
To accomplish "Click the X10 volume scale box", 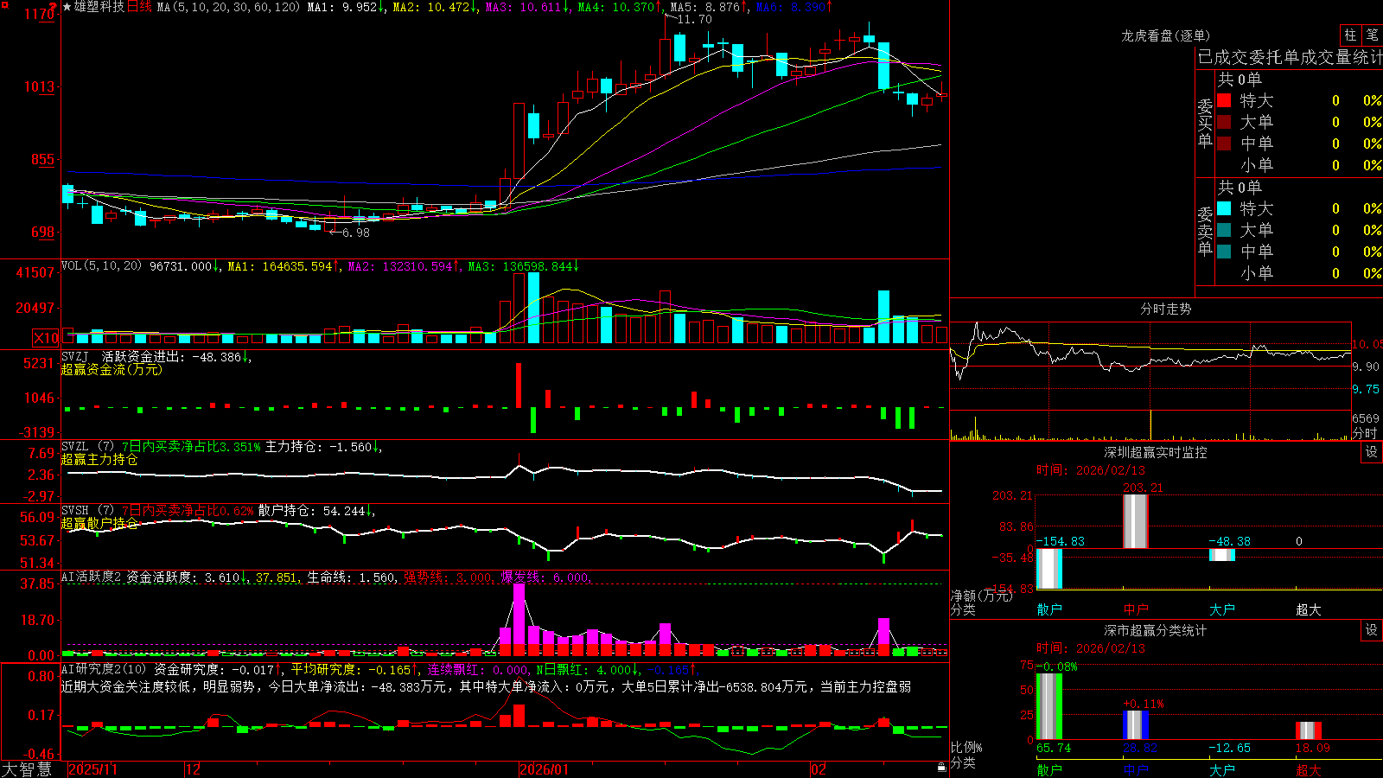I will [47, 338].
